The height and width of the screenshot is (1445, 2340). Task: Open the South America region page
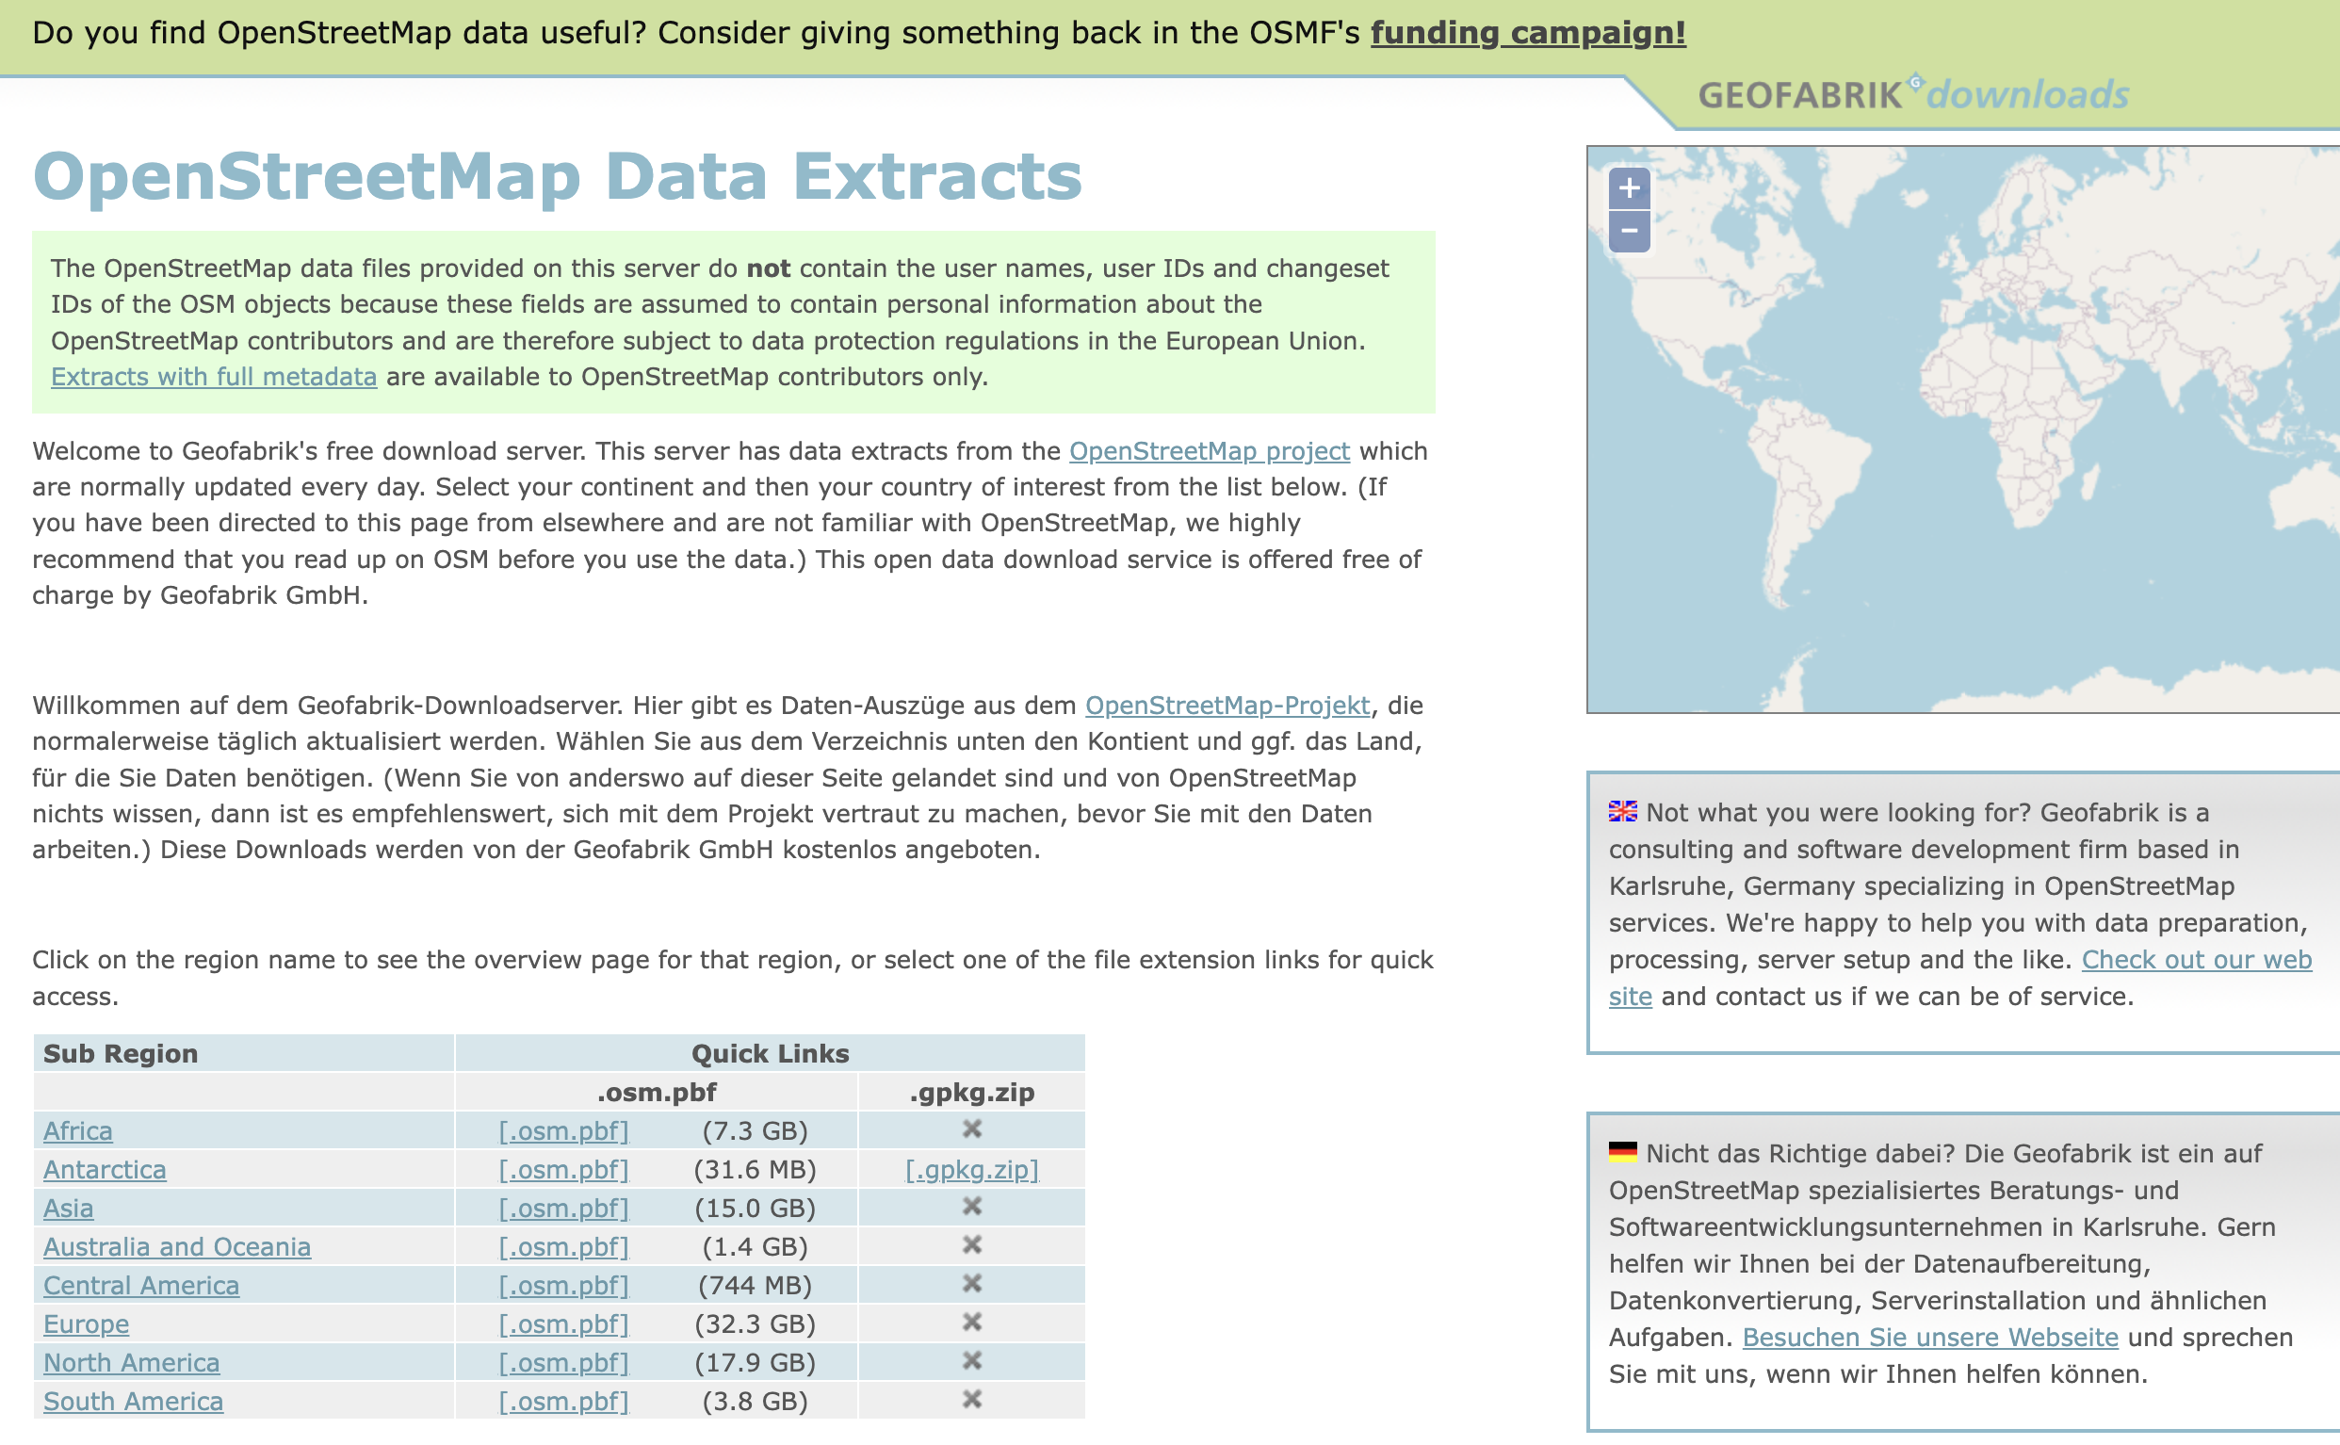coord(133,1402)
